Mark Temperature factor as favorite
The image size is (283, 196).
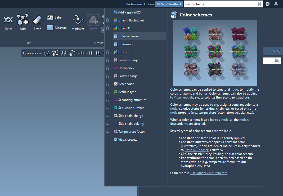[x=107, y=131]
